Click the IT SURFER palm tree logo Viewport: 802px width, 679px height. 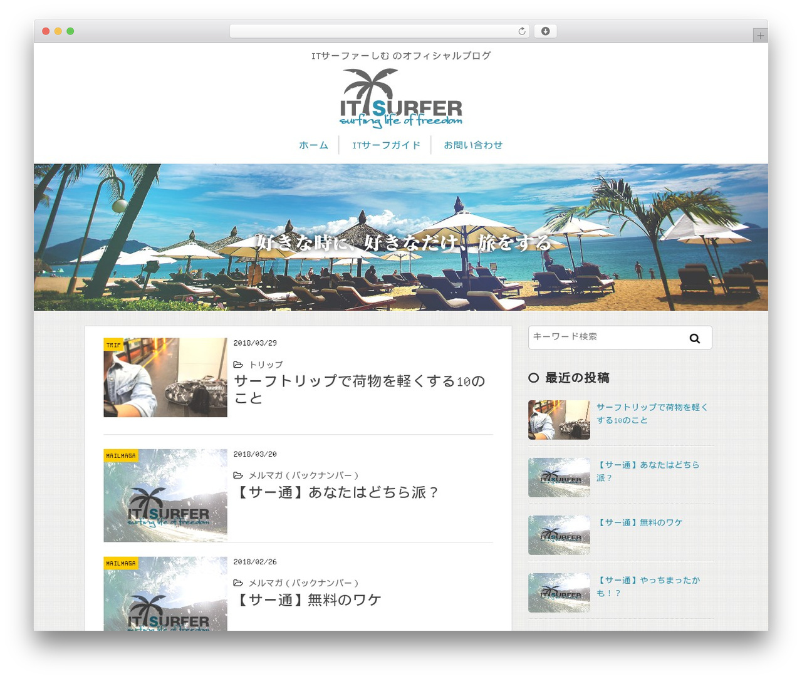pyautogui.click(x=401, y=98)
